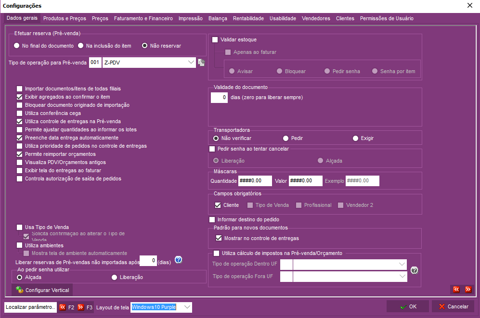
Task: Select Na inclusão do item radio
Action: coord(81,46)
